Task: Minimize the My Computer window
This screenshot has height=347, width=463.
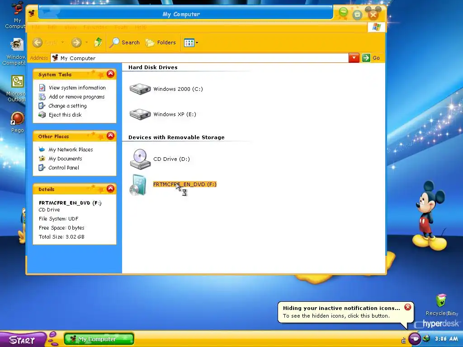Action: pyautogui.click(x=343, y=12)
